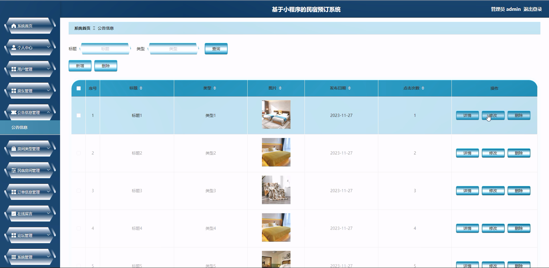The width and height of the screenshot is (549, 268).
Task: Click the grid icon beside 用户管理
Action: (x=13, y=69)
